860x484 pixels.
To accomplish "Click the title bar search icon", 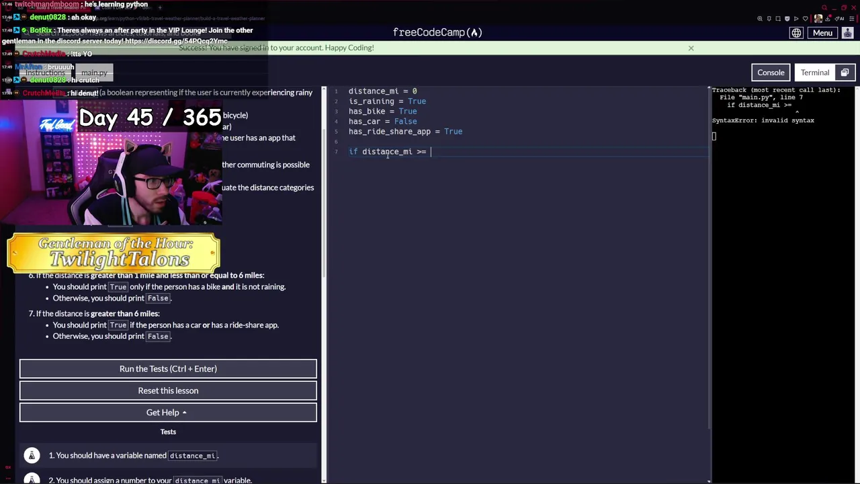I will 824,7.
